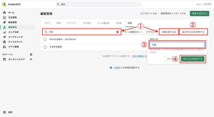Click the star 絞り込みを保存する button

(193, 32)
